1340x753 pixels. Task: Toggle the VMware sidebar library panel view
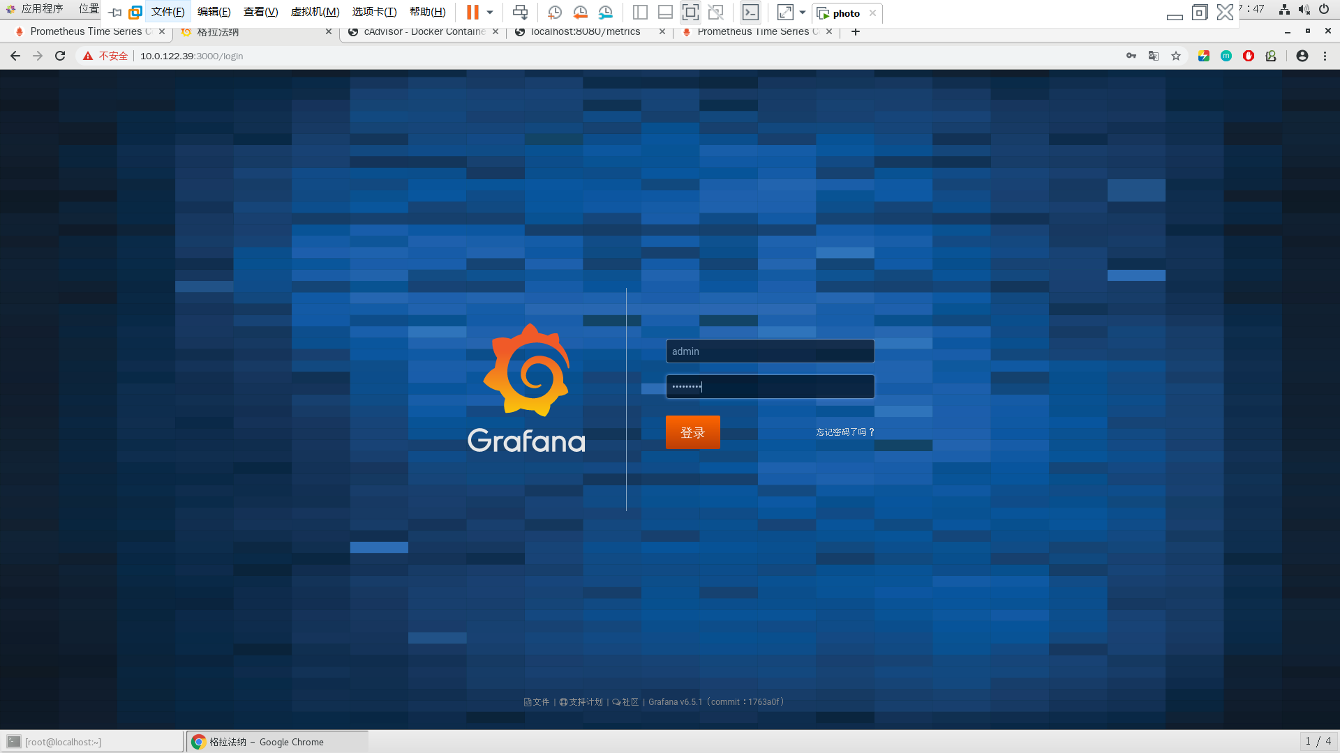[640, 13]
